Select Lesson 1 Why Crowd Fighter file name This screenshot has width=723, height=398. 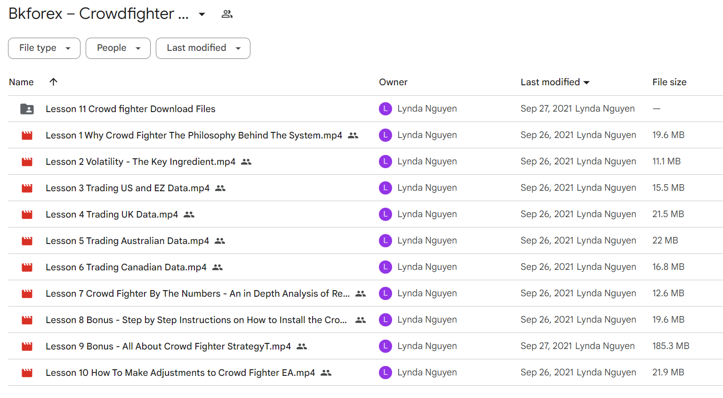[x=194, y=135]
